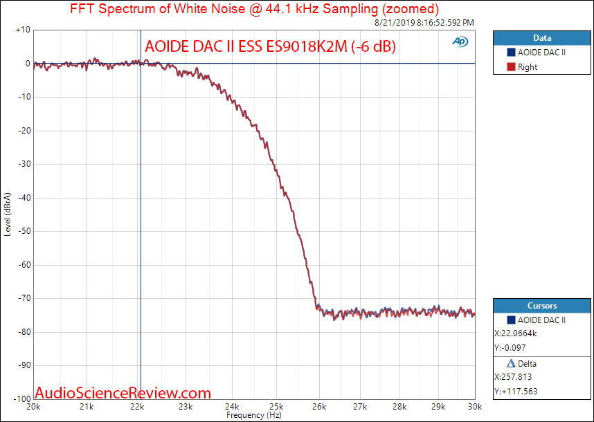Viewport: 594px width, 422px height.
Task: Click the 26k tick on frequency axis
Action: 319,407
